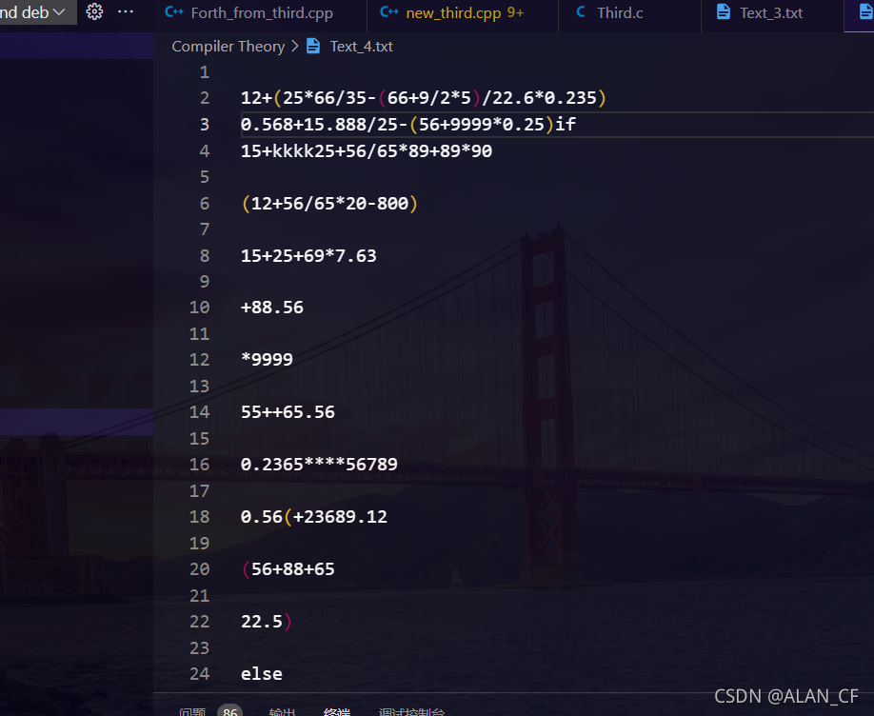Viewport: 874px width, 716px height.
Task: Click the text file icon on Text_3.txt tab
Action: pos(723,11)
